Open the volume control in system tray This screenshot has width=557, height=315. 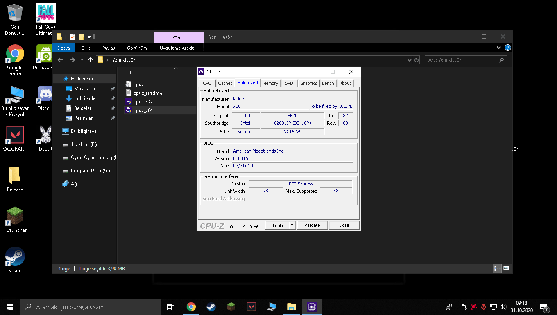[x=503, y=307]
